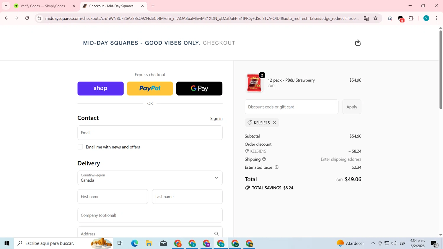Click the browser Back arrow
This screenshot has width=443, height=249.
6,18
